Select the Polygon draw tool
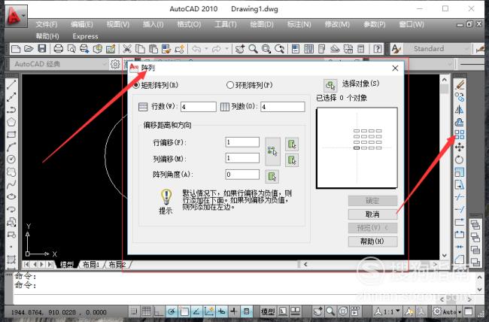 (x=11, y=122)
